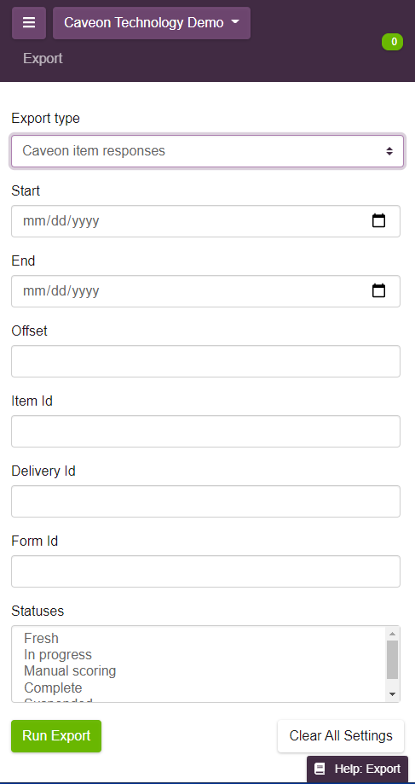Select the In progress status option
415x784 pixels.
(x=58, y=654)
